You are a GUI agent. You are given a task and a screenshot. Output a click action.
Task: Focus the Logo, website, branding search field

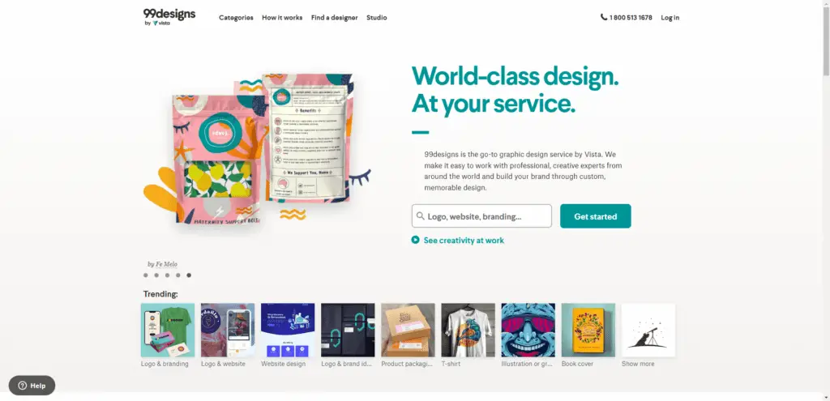coord(481,215)
